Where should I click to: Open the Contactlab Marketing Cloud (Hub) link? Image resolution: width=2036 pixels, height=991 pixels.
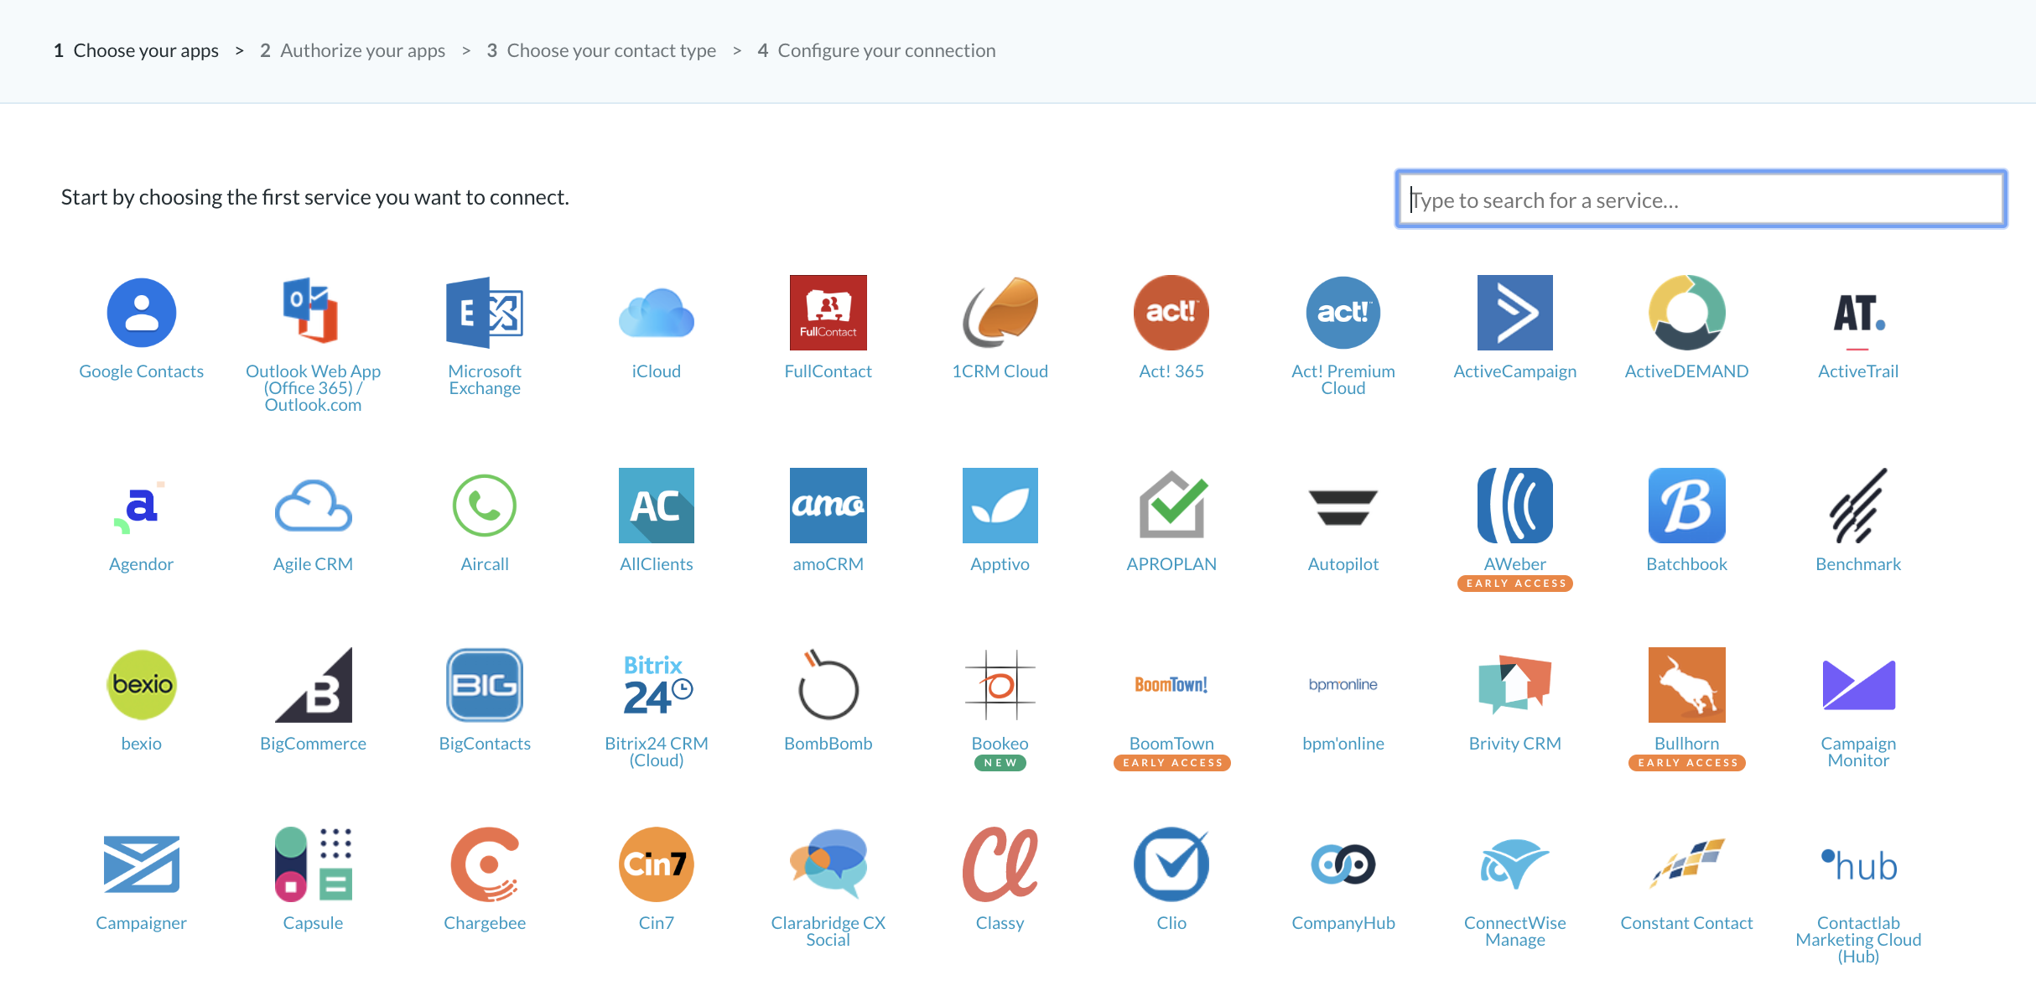[x=1859, y=940]
